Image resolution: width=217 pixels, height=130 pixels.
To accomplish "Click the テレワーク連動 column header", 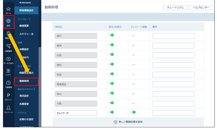I will point(139,27).
